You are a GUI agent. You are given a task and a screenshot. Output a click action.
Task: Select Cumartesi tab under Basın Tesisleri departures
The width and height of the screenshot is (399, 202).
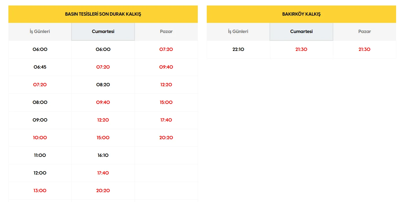point(103,32)
